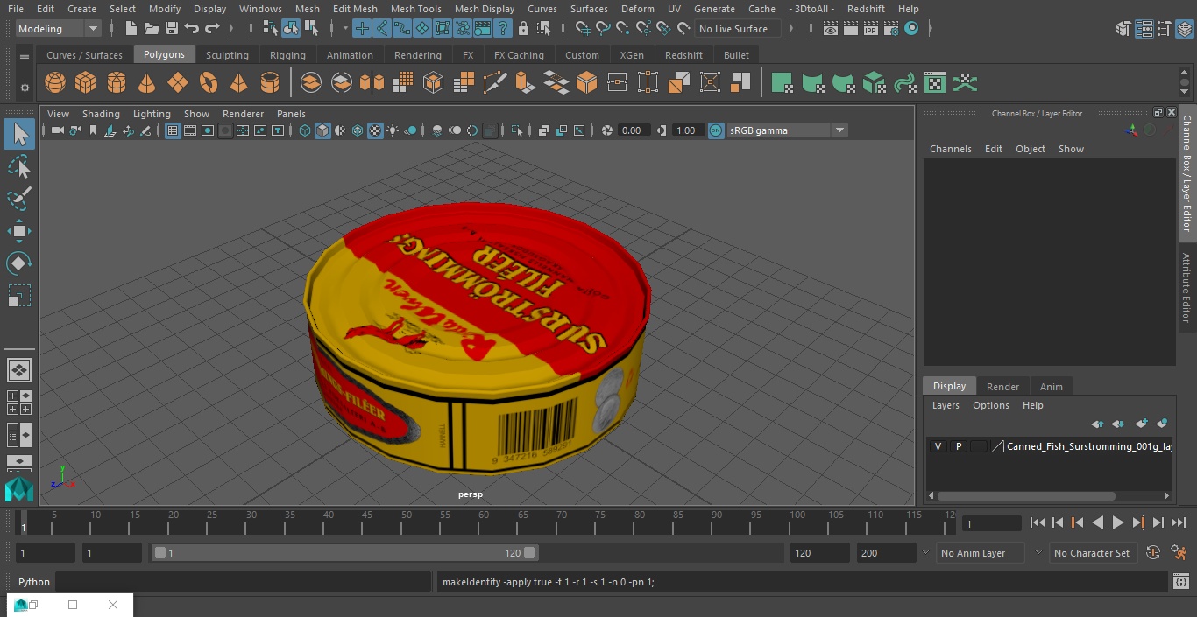The image size is (1197, 617).
Task: Click the current frame input field
Action: click(991, 523)
